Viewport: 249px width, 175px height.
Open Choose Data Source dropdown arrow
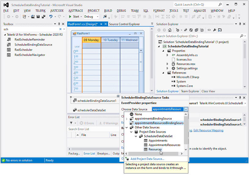point(186,109)
